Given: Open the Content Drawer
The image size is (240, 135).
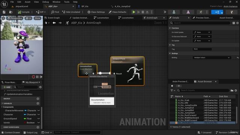Looking at the screenshot, I should (11, 132).
